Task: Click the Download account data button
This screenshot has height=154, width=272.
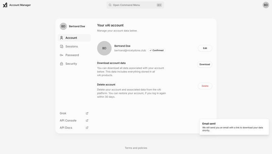Action: coord(205,64)
